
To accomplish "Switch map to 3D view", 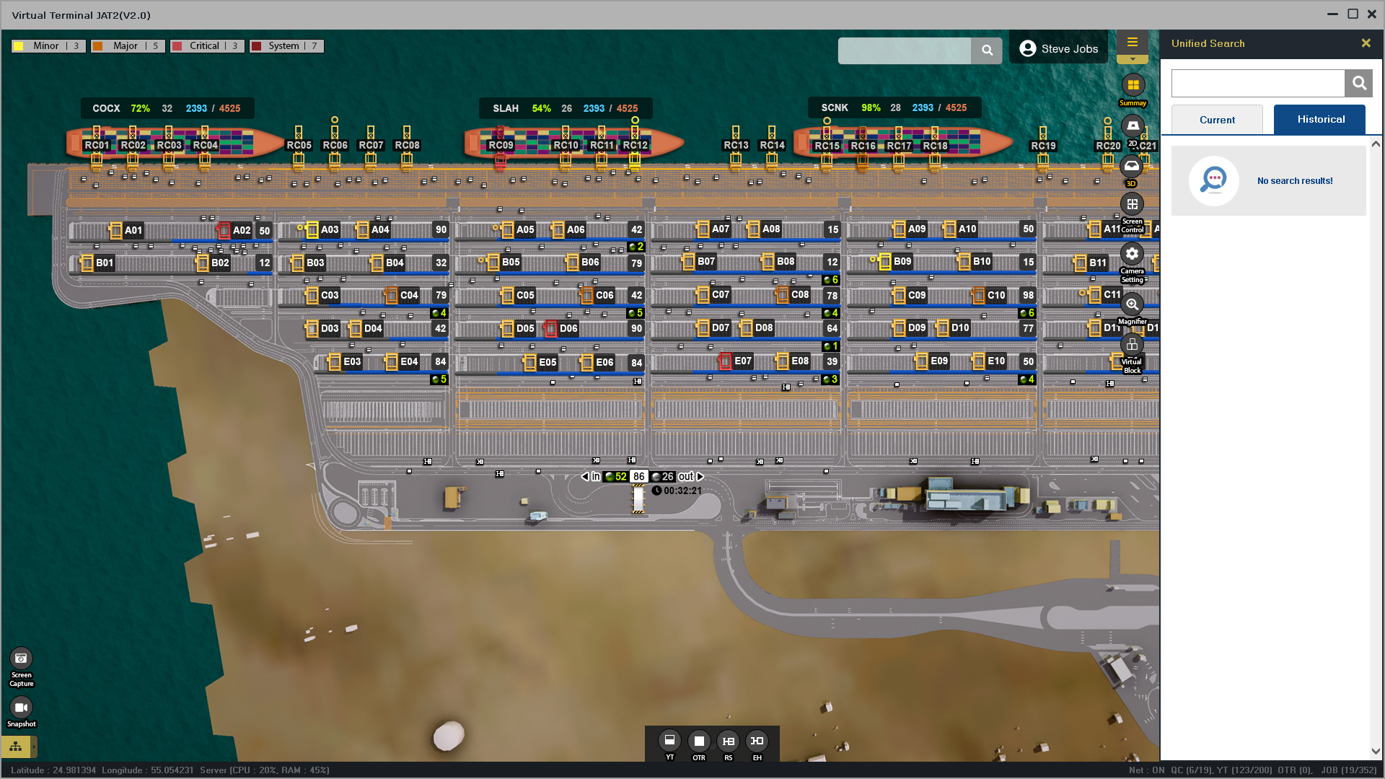I will click(1131, 167).
